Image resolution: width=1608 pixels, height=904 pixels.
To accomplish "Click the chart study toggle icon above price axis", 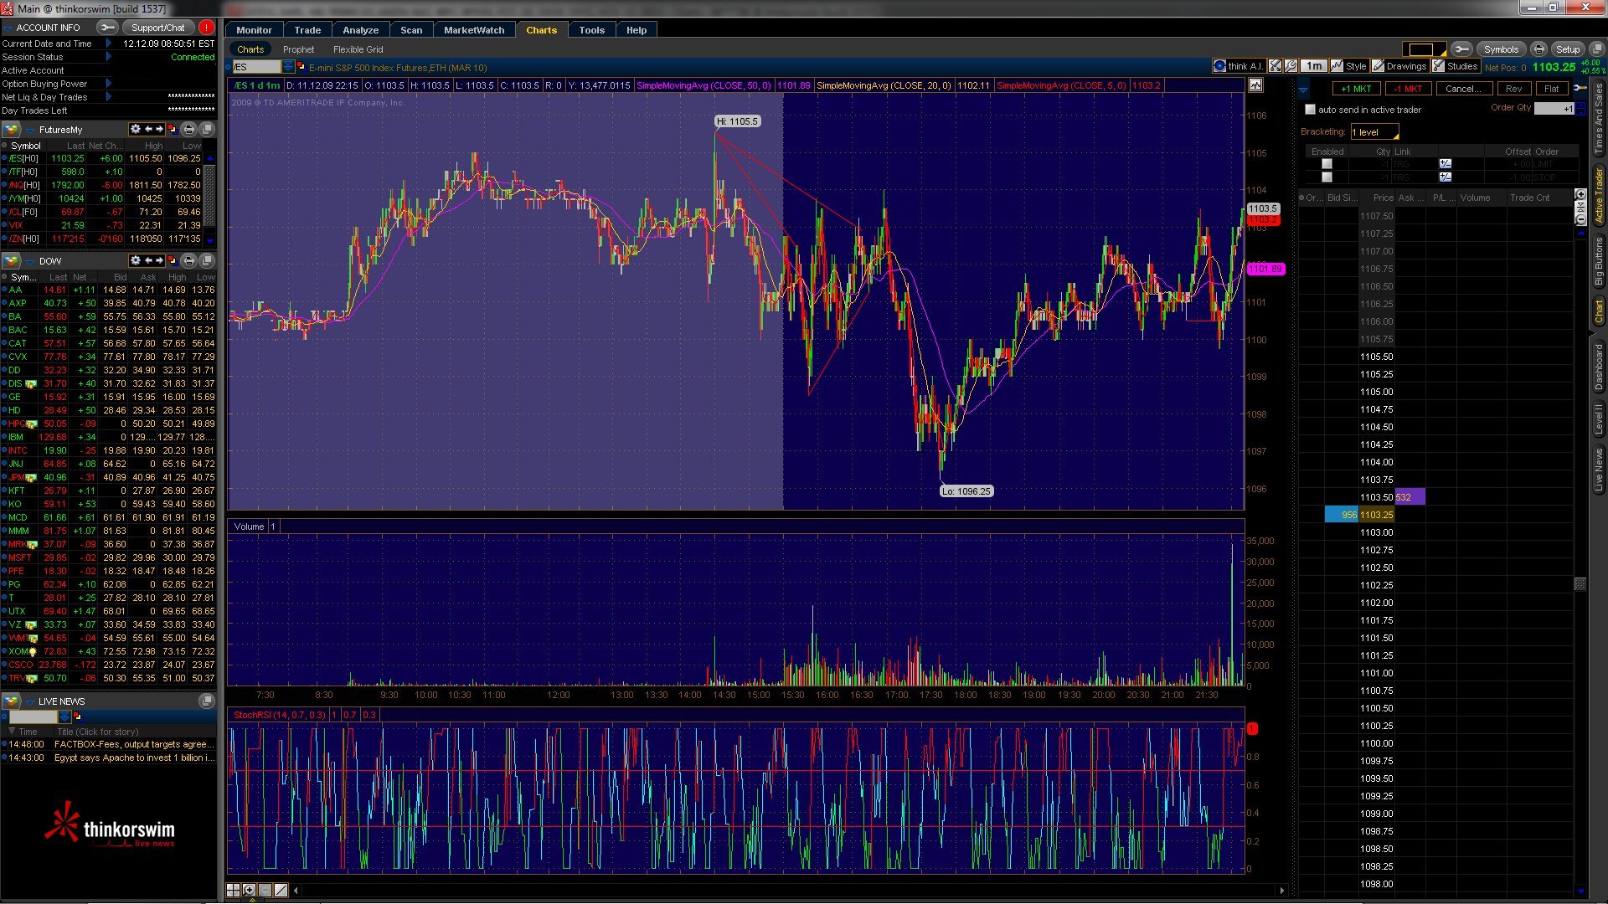I will point(1255,85).
